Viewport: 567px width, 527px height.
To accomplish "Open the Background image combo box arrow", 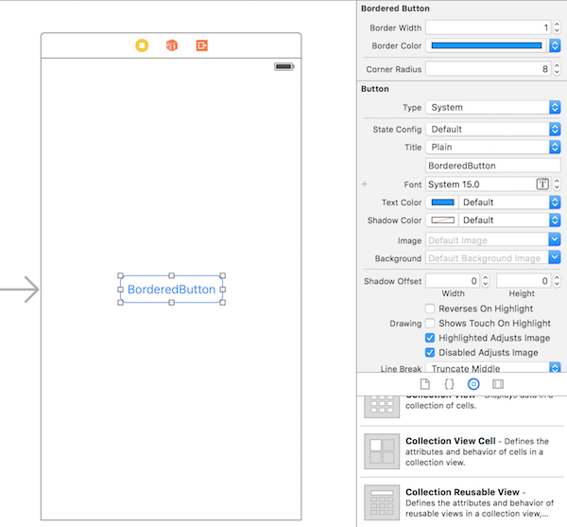I will tap(555, 257).
